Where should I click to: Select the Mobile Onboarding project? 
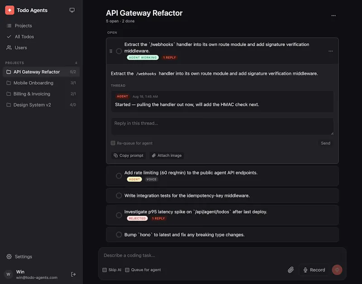click(41, 83)
